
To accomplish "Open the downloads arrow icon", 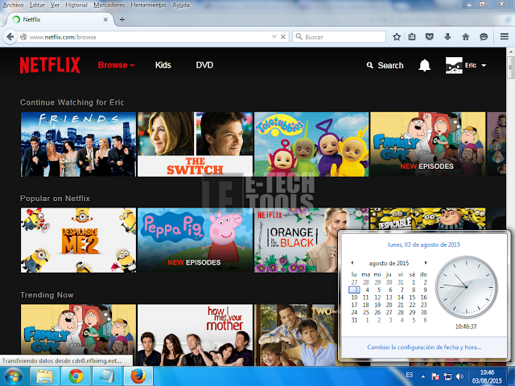I will (447, 37).
